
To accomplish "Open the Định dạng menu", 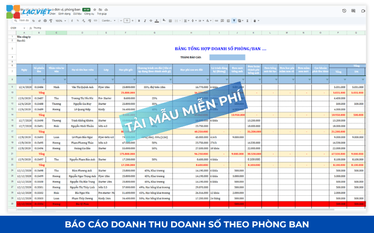I will point(65,14).
